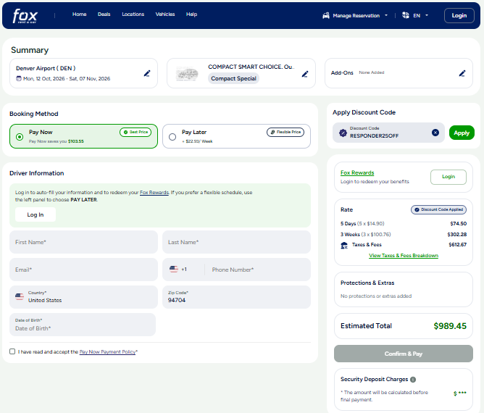Edit the Denver Airport location and dates
Screen dimensions: 484x413
(147, 73)
